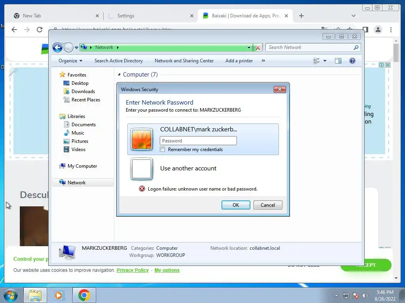
Task: Choose Use another account
Action: click(188, 168)
